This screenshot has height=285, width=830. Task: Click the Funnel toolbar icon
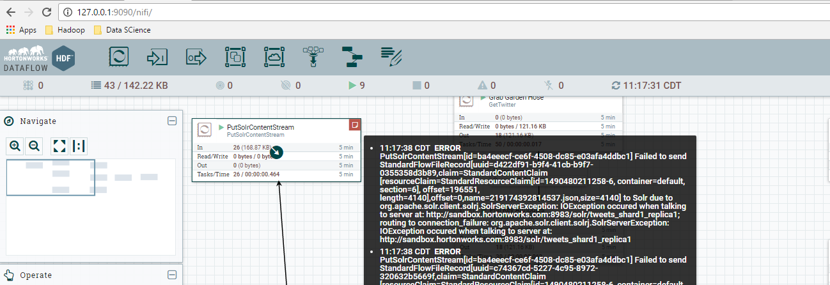click(x=313, y=57)
